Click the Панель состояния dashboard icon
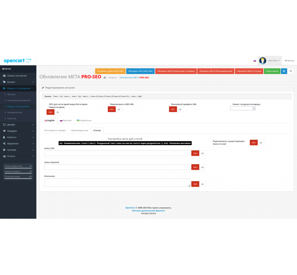This screenshot has width=297, height=275. point(4,76)
